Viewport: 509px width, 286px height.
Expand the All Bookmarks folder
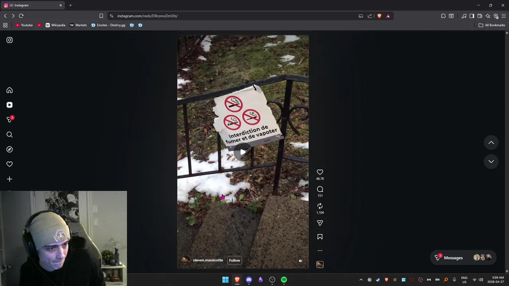pyautogui.click(x=492, y=25)
